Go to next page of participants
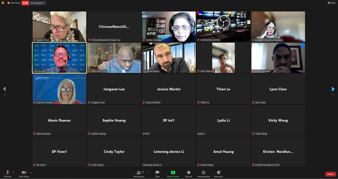The height and width of the screenshot is (179, 338). click(333, 89)
